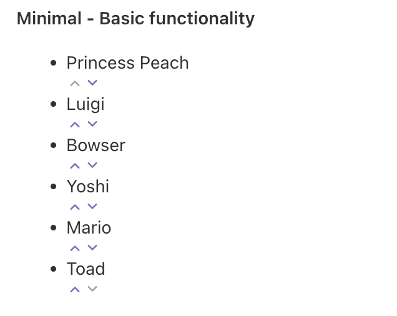The width and height of the screenshot is (397, 316).
Task: Move Mario down using its arrow
Action: pos(92,248)
